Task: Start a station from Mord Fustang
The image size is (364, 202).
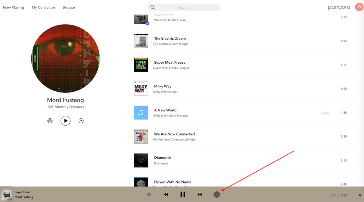Action: (50, 121)
